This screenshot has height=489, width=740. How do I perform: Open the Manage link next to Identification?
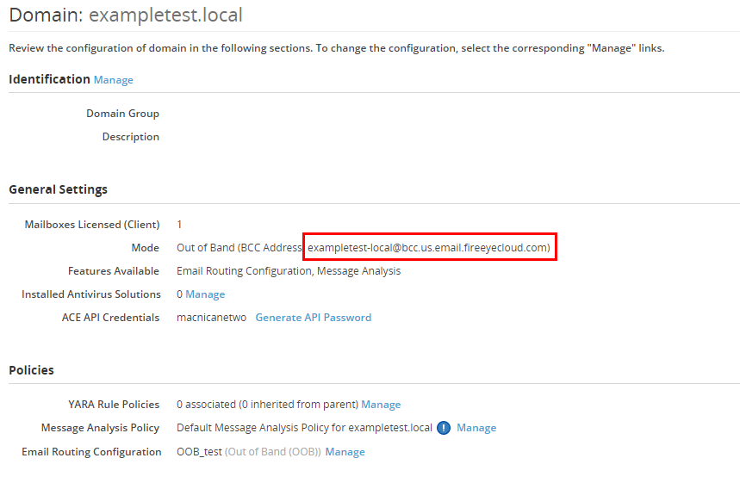tap(114, 80)
